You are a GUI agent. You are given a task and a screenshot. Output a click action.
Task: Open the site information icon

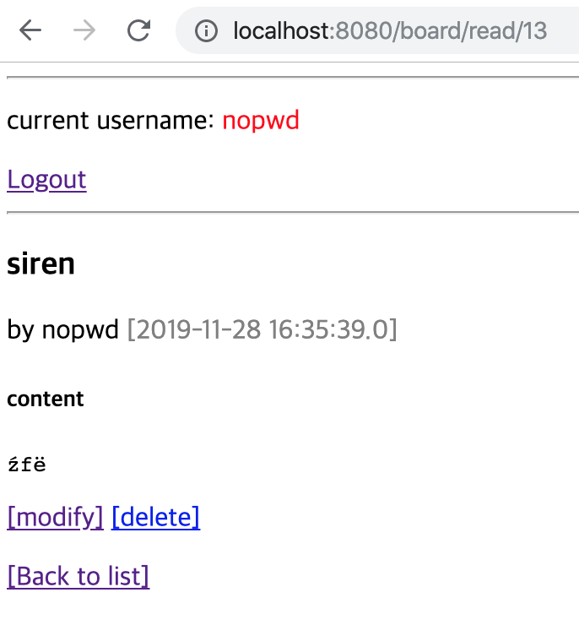[206, 31]
